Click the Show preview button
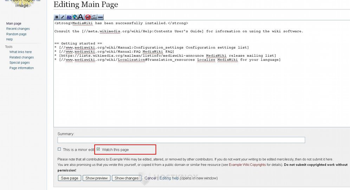Screen dimensions: 350x190 pos(96,178)
